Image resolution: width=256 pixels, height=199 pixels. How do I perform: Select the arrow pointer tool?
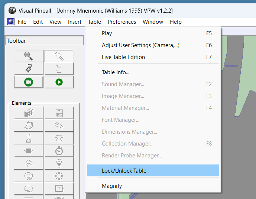pos(59,56)
